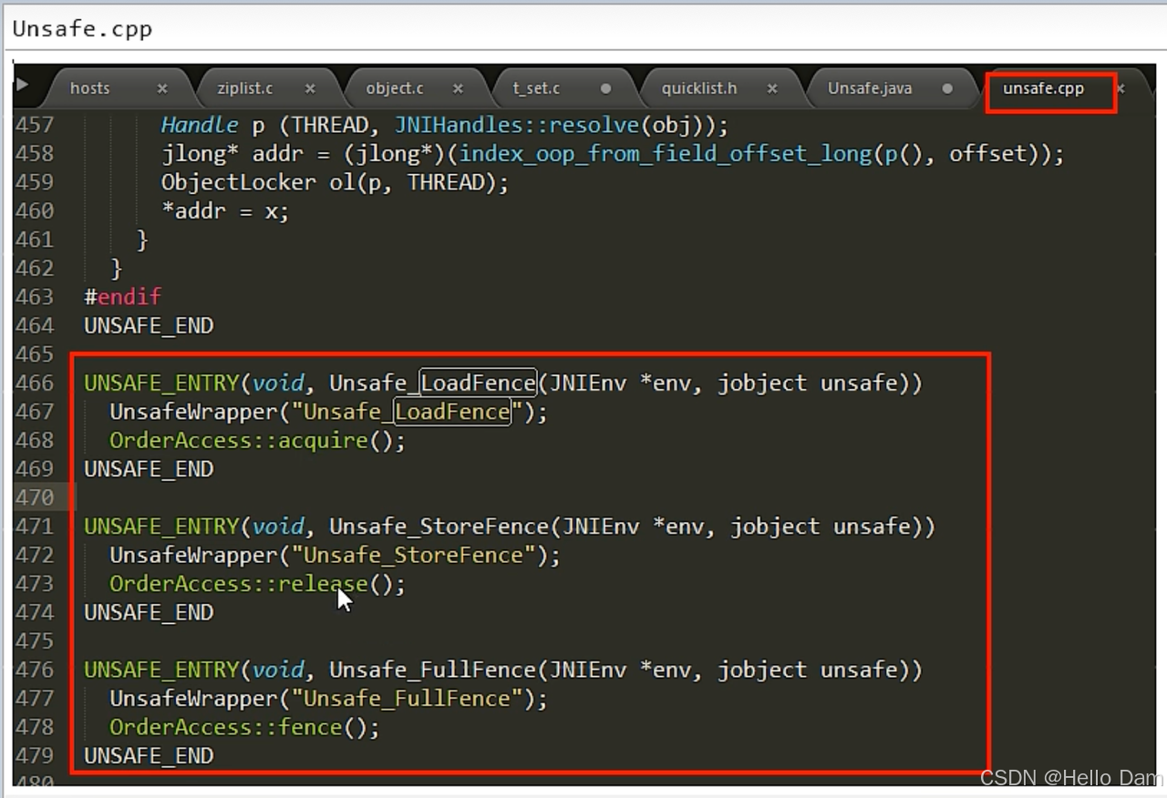Close the quicklist.h tab

coord(772,88)
